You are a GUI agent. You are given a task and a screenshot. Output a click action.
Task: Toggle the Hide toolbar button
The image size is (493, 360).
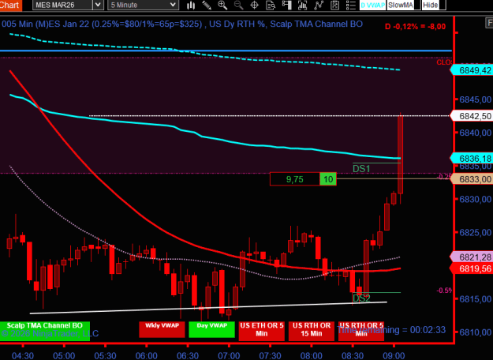(434, 5)
